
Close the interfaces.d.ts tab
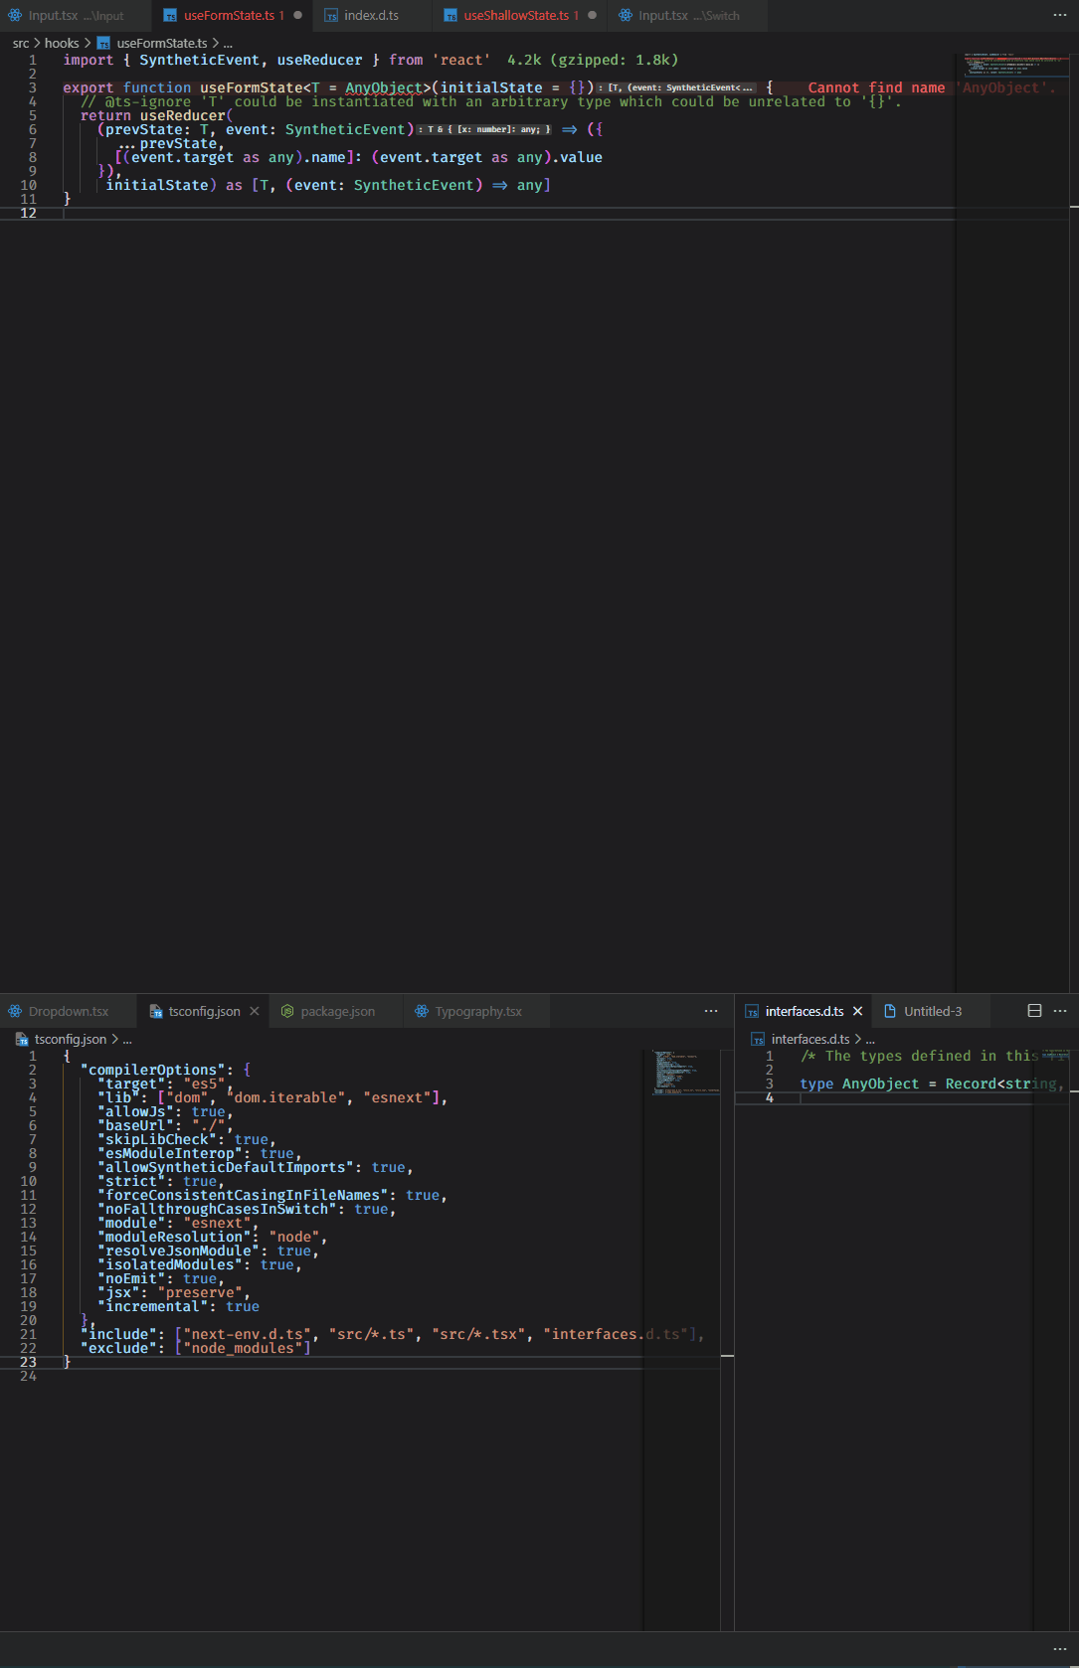coord(857,1011)
